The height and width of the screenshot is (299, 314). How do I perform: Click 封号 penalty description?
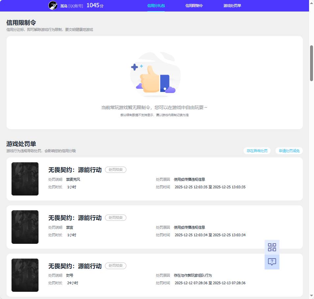pos(70,275)
